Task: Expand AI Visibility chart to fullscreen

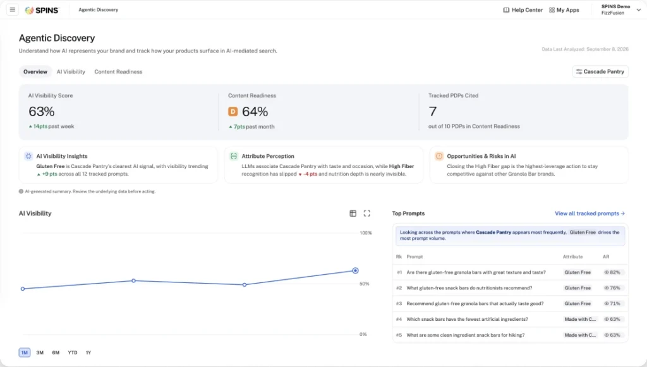Action: click(367, 214)
